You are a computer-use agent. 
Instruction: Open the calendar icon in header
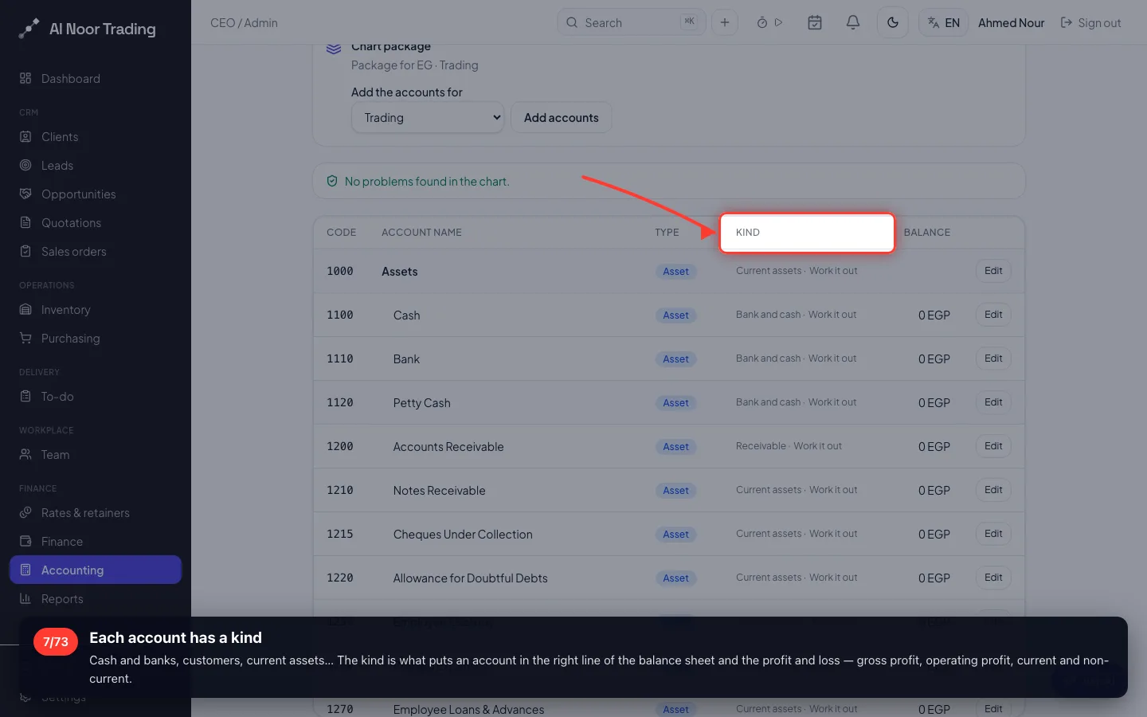coord(815,22)
